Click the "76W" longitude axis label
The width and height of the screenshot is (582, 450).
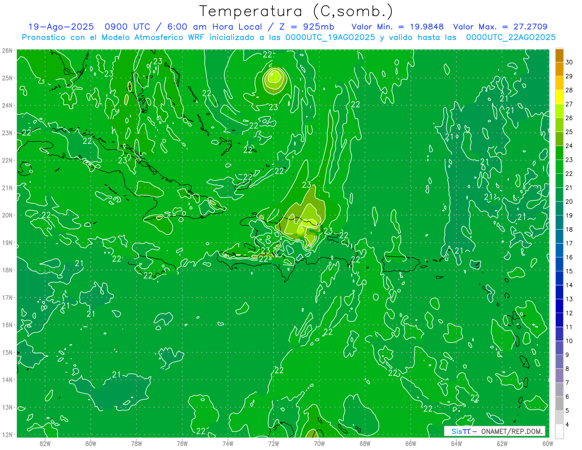pyautogui.click(x=182, y=443)
